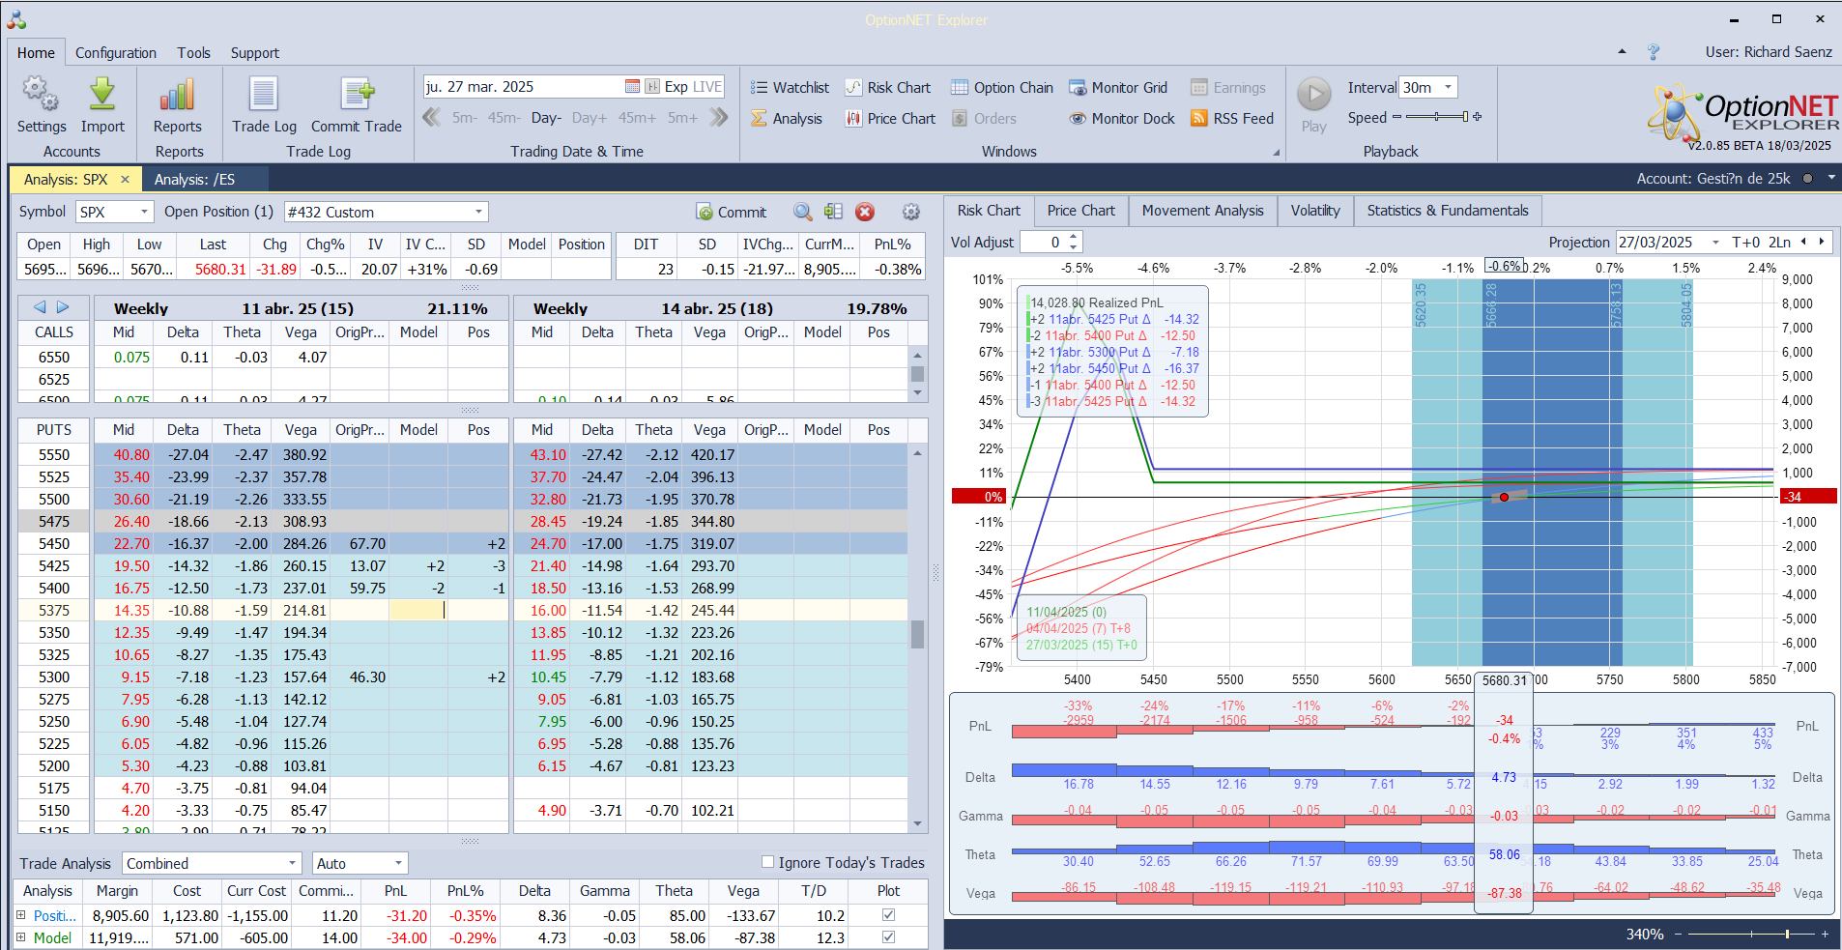Open the Symbol SPX dropdown
This screenshot has height=950, width=1842.
point(144,212)
